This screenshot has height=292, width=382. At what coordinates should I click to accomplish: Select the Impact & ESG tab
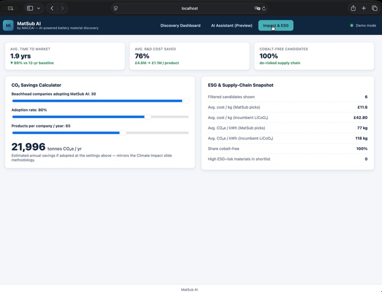[276, 25]
